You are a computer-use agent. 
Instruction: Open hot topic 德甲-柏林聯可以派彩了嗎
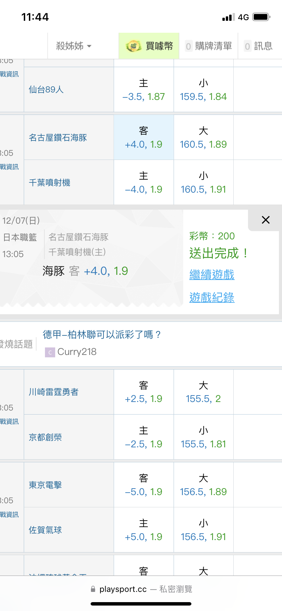(102, 335)
